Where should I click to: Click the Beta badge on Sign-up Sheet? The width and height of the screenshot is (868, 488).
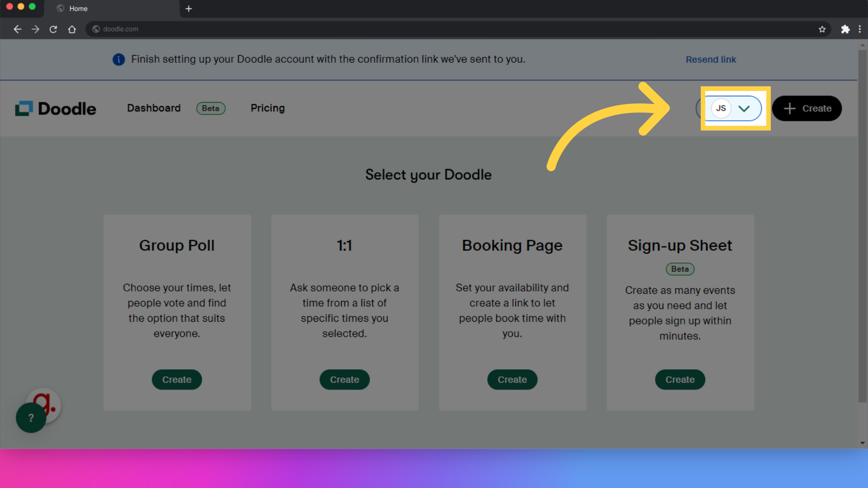click(679, 268)
